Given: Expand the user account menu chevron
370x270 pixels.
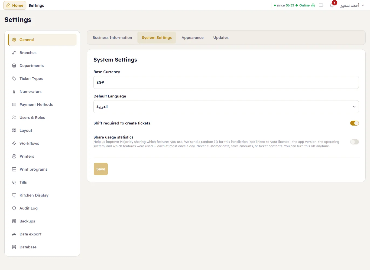Looking at the screenshot, I should [x=363, y=5].
